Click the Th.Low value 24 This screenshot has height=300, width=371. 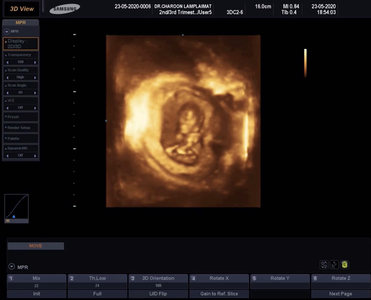coord(97,286)
